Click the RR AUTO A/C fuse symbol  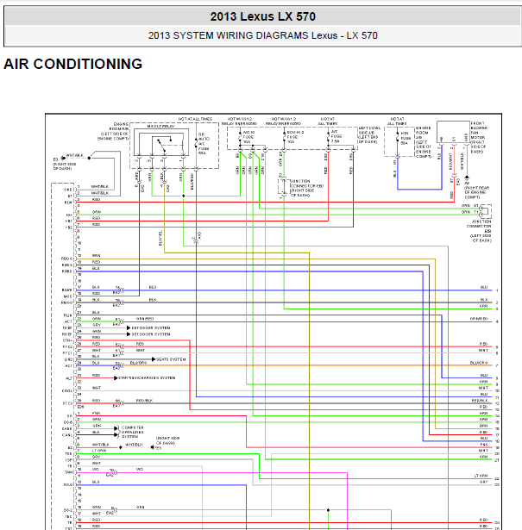click(x=196, y=144)
